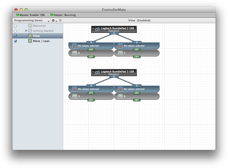The image size is (228, 168).
Task: Enable the Getting Started checkbox
Action: tap(15, 31)
